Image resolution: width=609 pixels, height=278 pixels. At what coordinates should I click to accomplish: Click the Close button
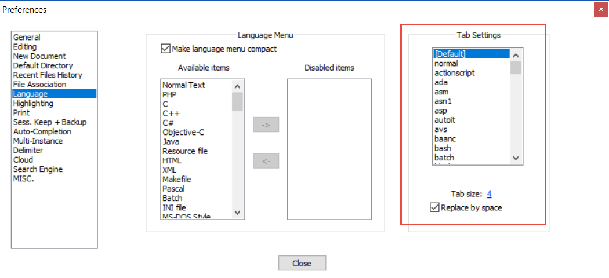302,263
